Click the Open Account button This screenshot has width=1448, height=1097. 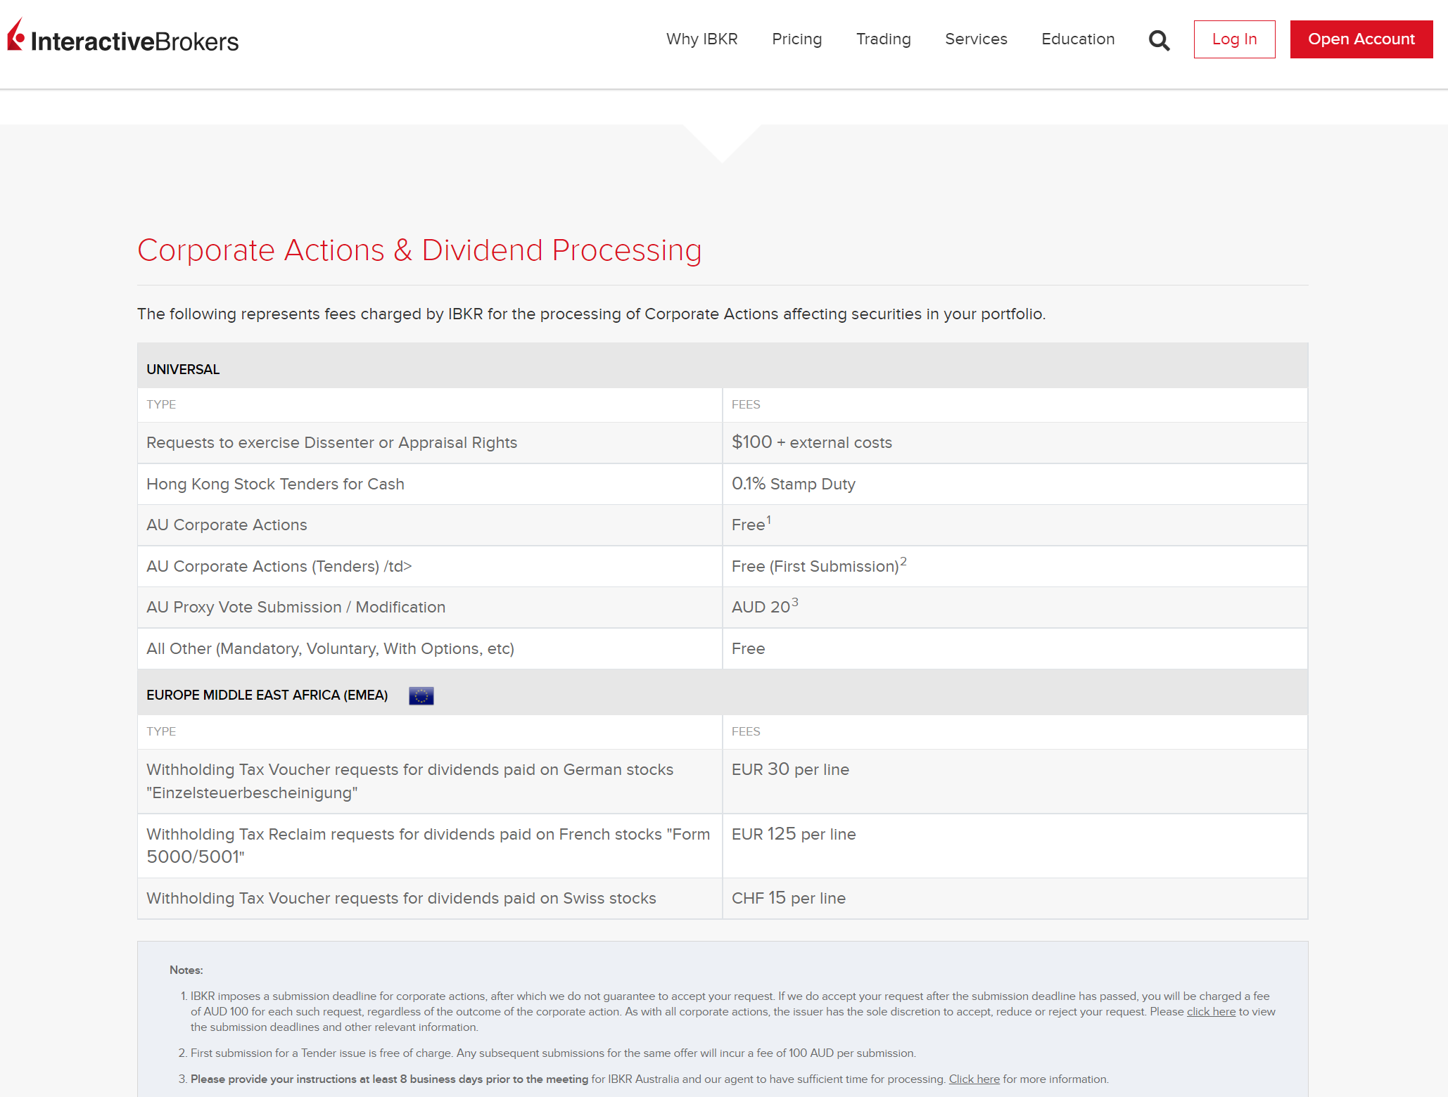point(1361,39)
